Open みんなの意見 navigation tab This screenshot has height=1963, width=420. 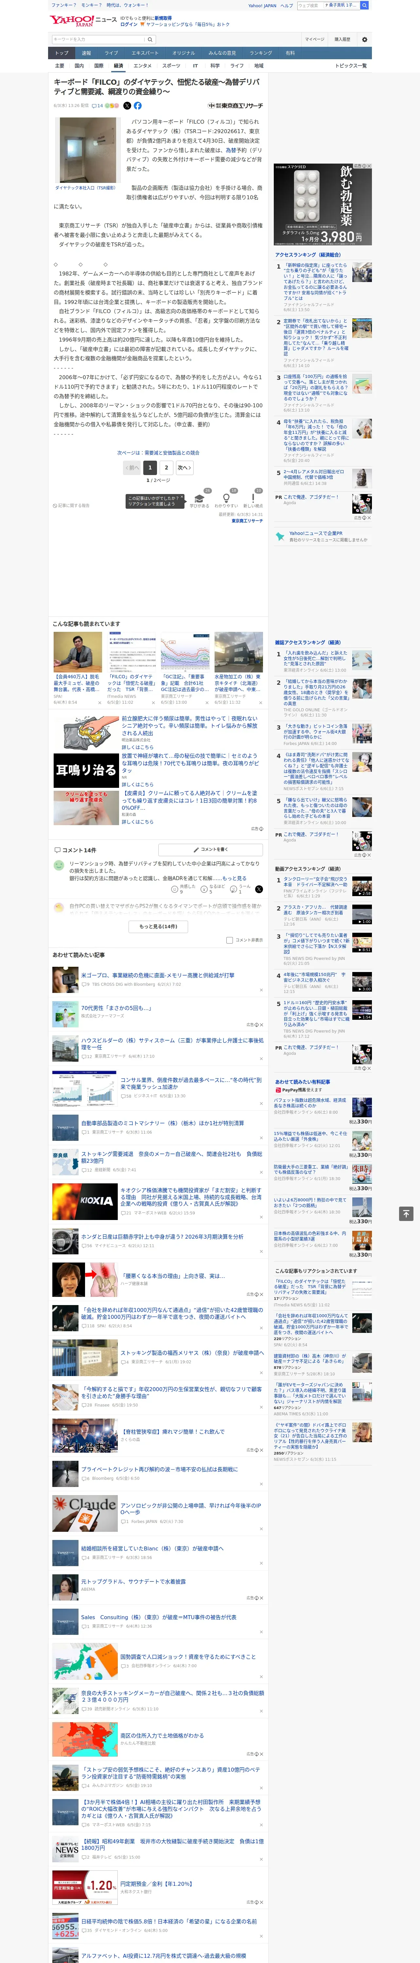[222, 53]
